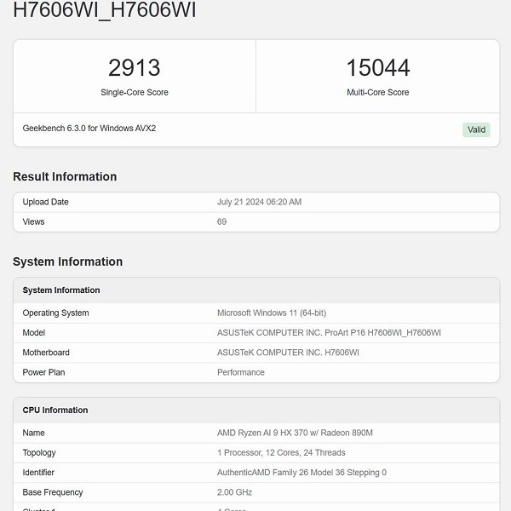Select the 'Operating System' label
Screen dimensions: 511x511
tap(55, 313)
